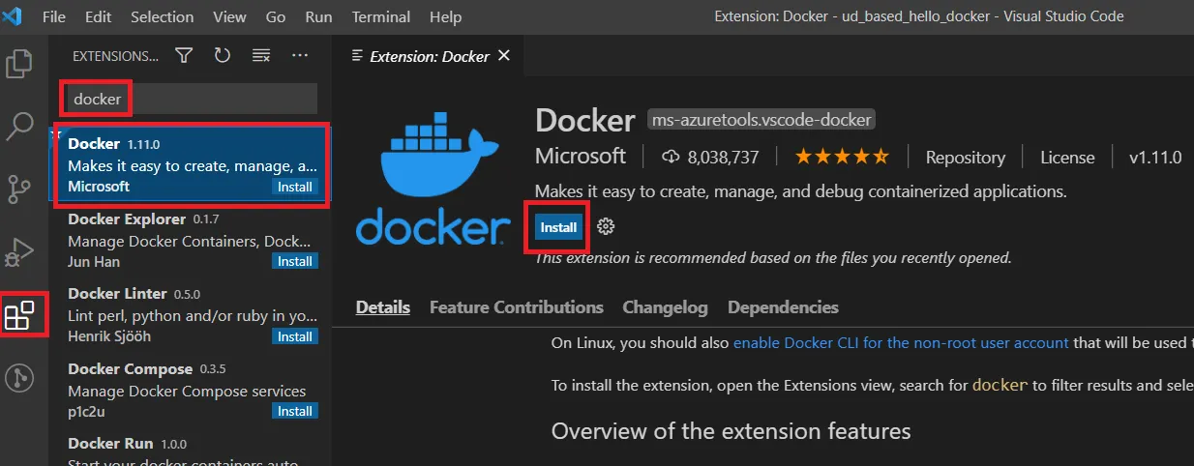Install Docker Explorer extension

295,261
